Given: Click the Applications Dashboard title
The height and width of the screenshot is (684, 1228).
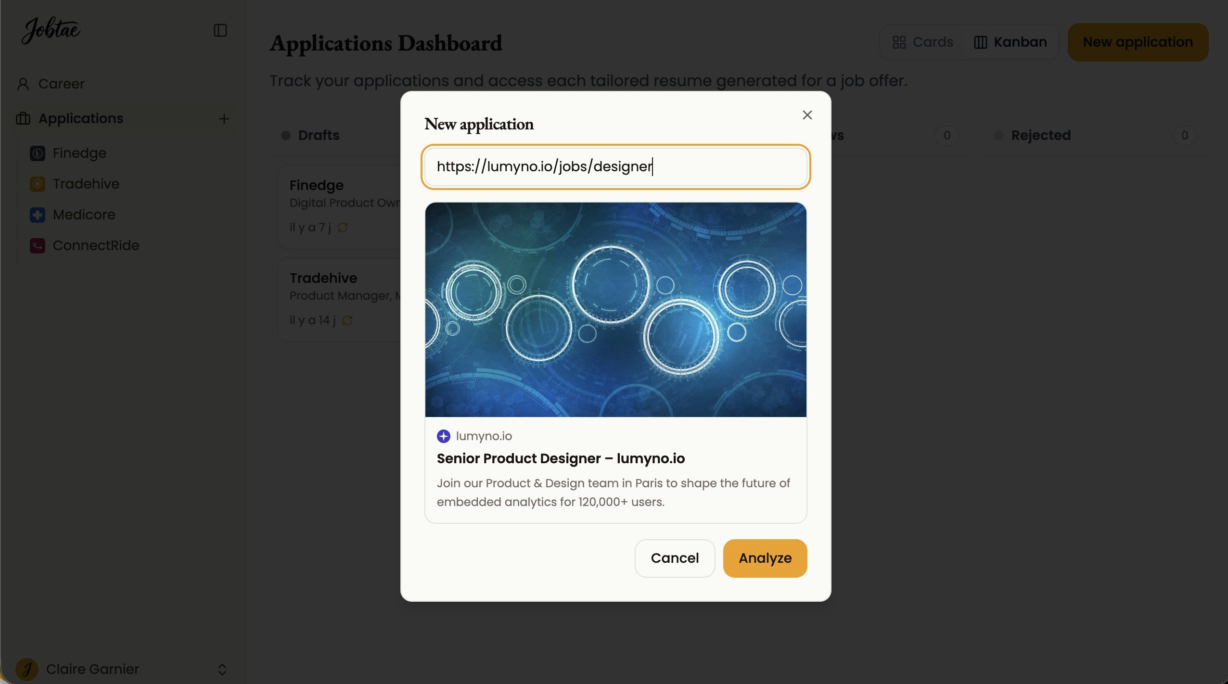Looking at the screenshot, I should pyautogui.click(x=386, y=43).
